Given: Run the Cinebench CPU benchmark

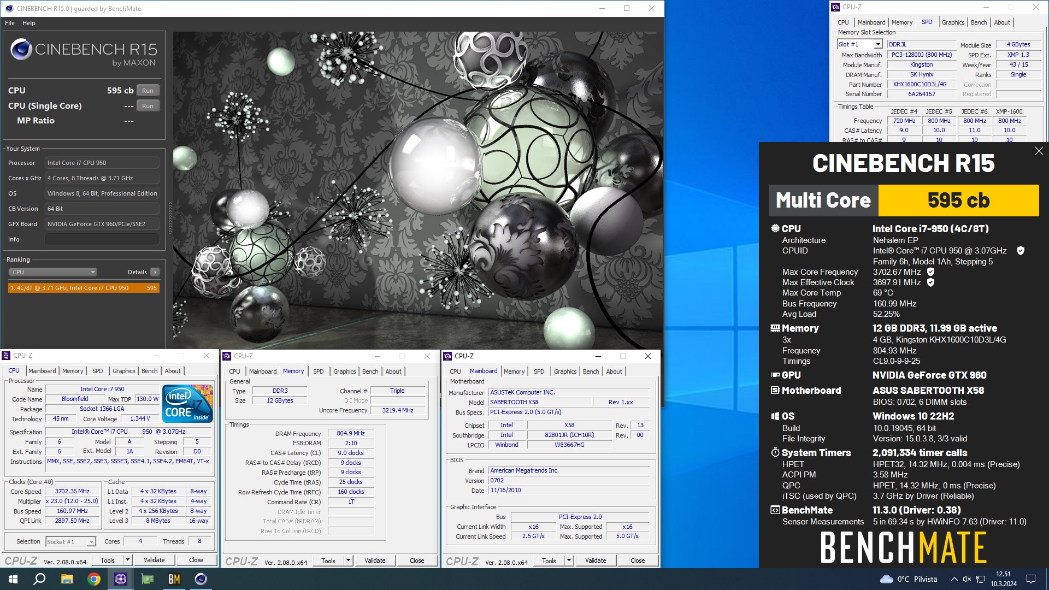Looking at the screenshot, I should tap(148, 91).
